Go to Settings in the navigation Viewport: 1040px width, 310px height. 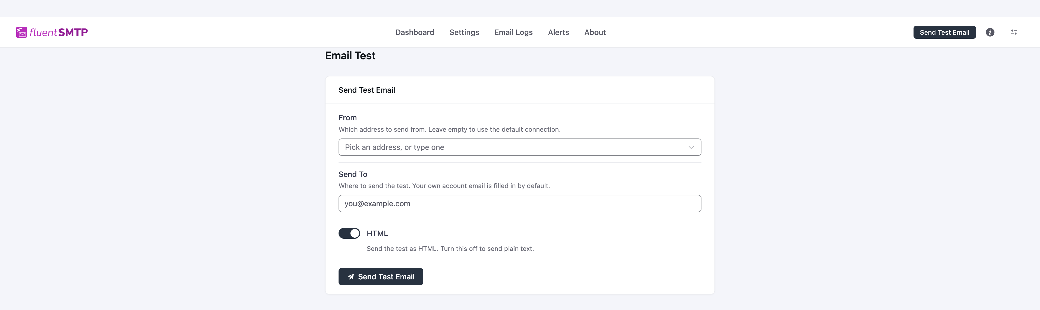pos(464,32)
